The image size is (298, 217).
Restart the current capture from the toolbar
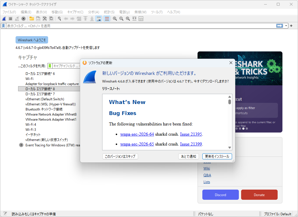(17, 19)
